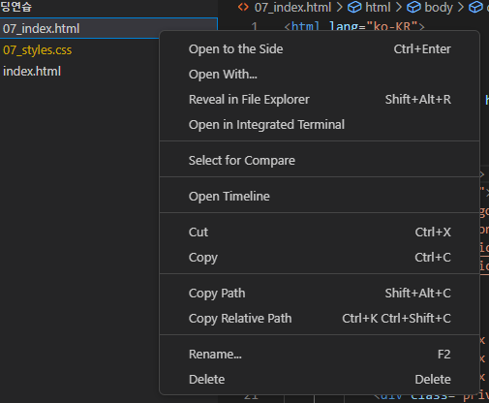Select the Cut command
The image size is (489, 403).
[320, 232]
